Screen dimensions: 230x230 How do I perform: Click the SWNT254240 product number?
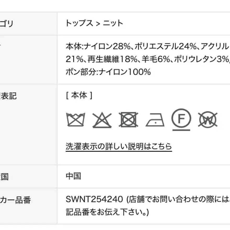94,200
